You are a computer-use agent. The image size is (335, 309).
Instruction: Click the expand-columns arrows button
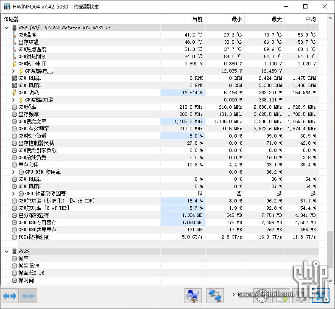coord(10,296)
